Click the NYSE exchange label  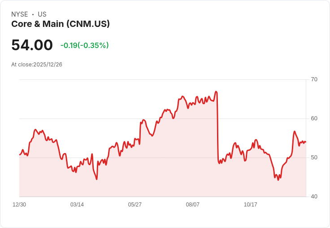(x=20, y=14)
